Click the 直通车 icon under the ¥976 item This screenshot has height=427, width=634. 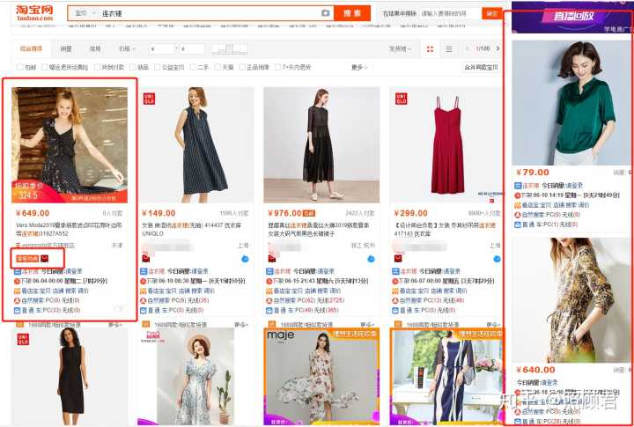[x=269, y=310]
